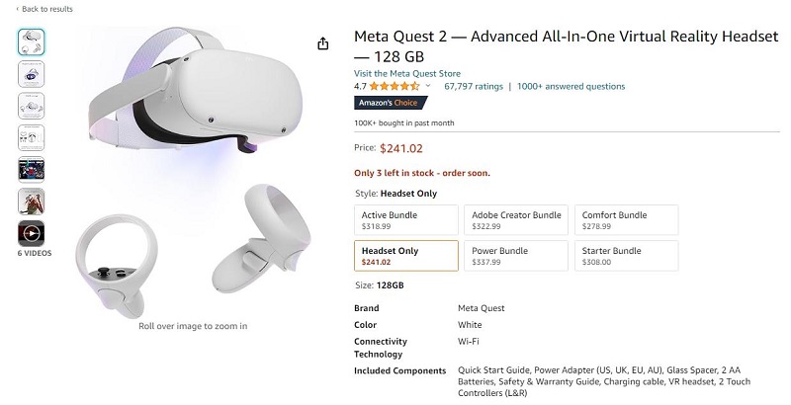Select the second product thumbnail image
The width and height of the screenshot is (791, 405).
[32, 73]
